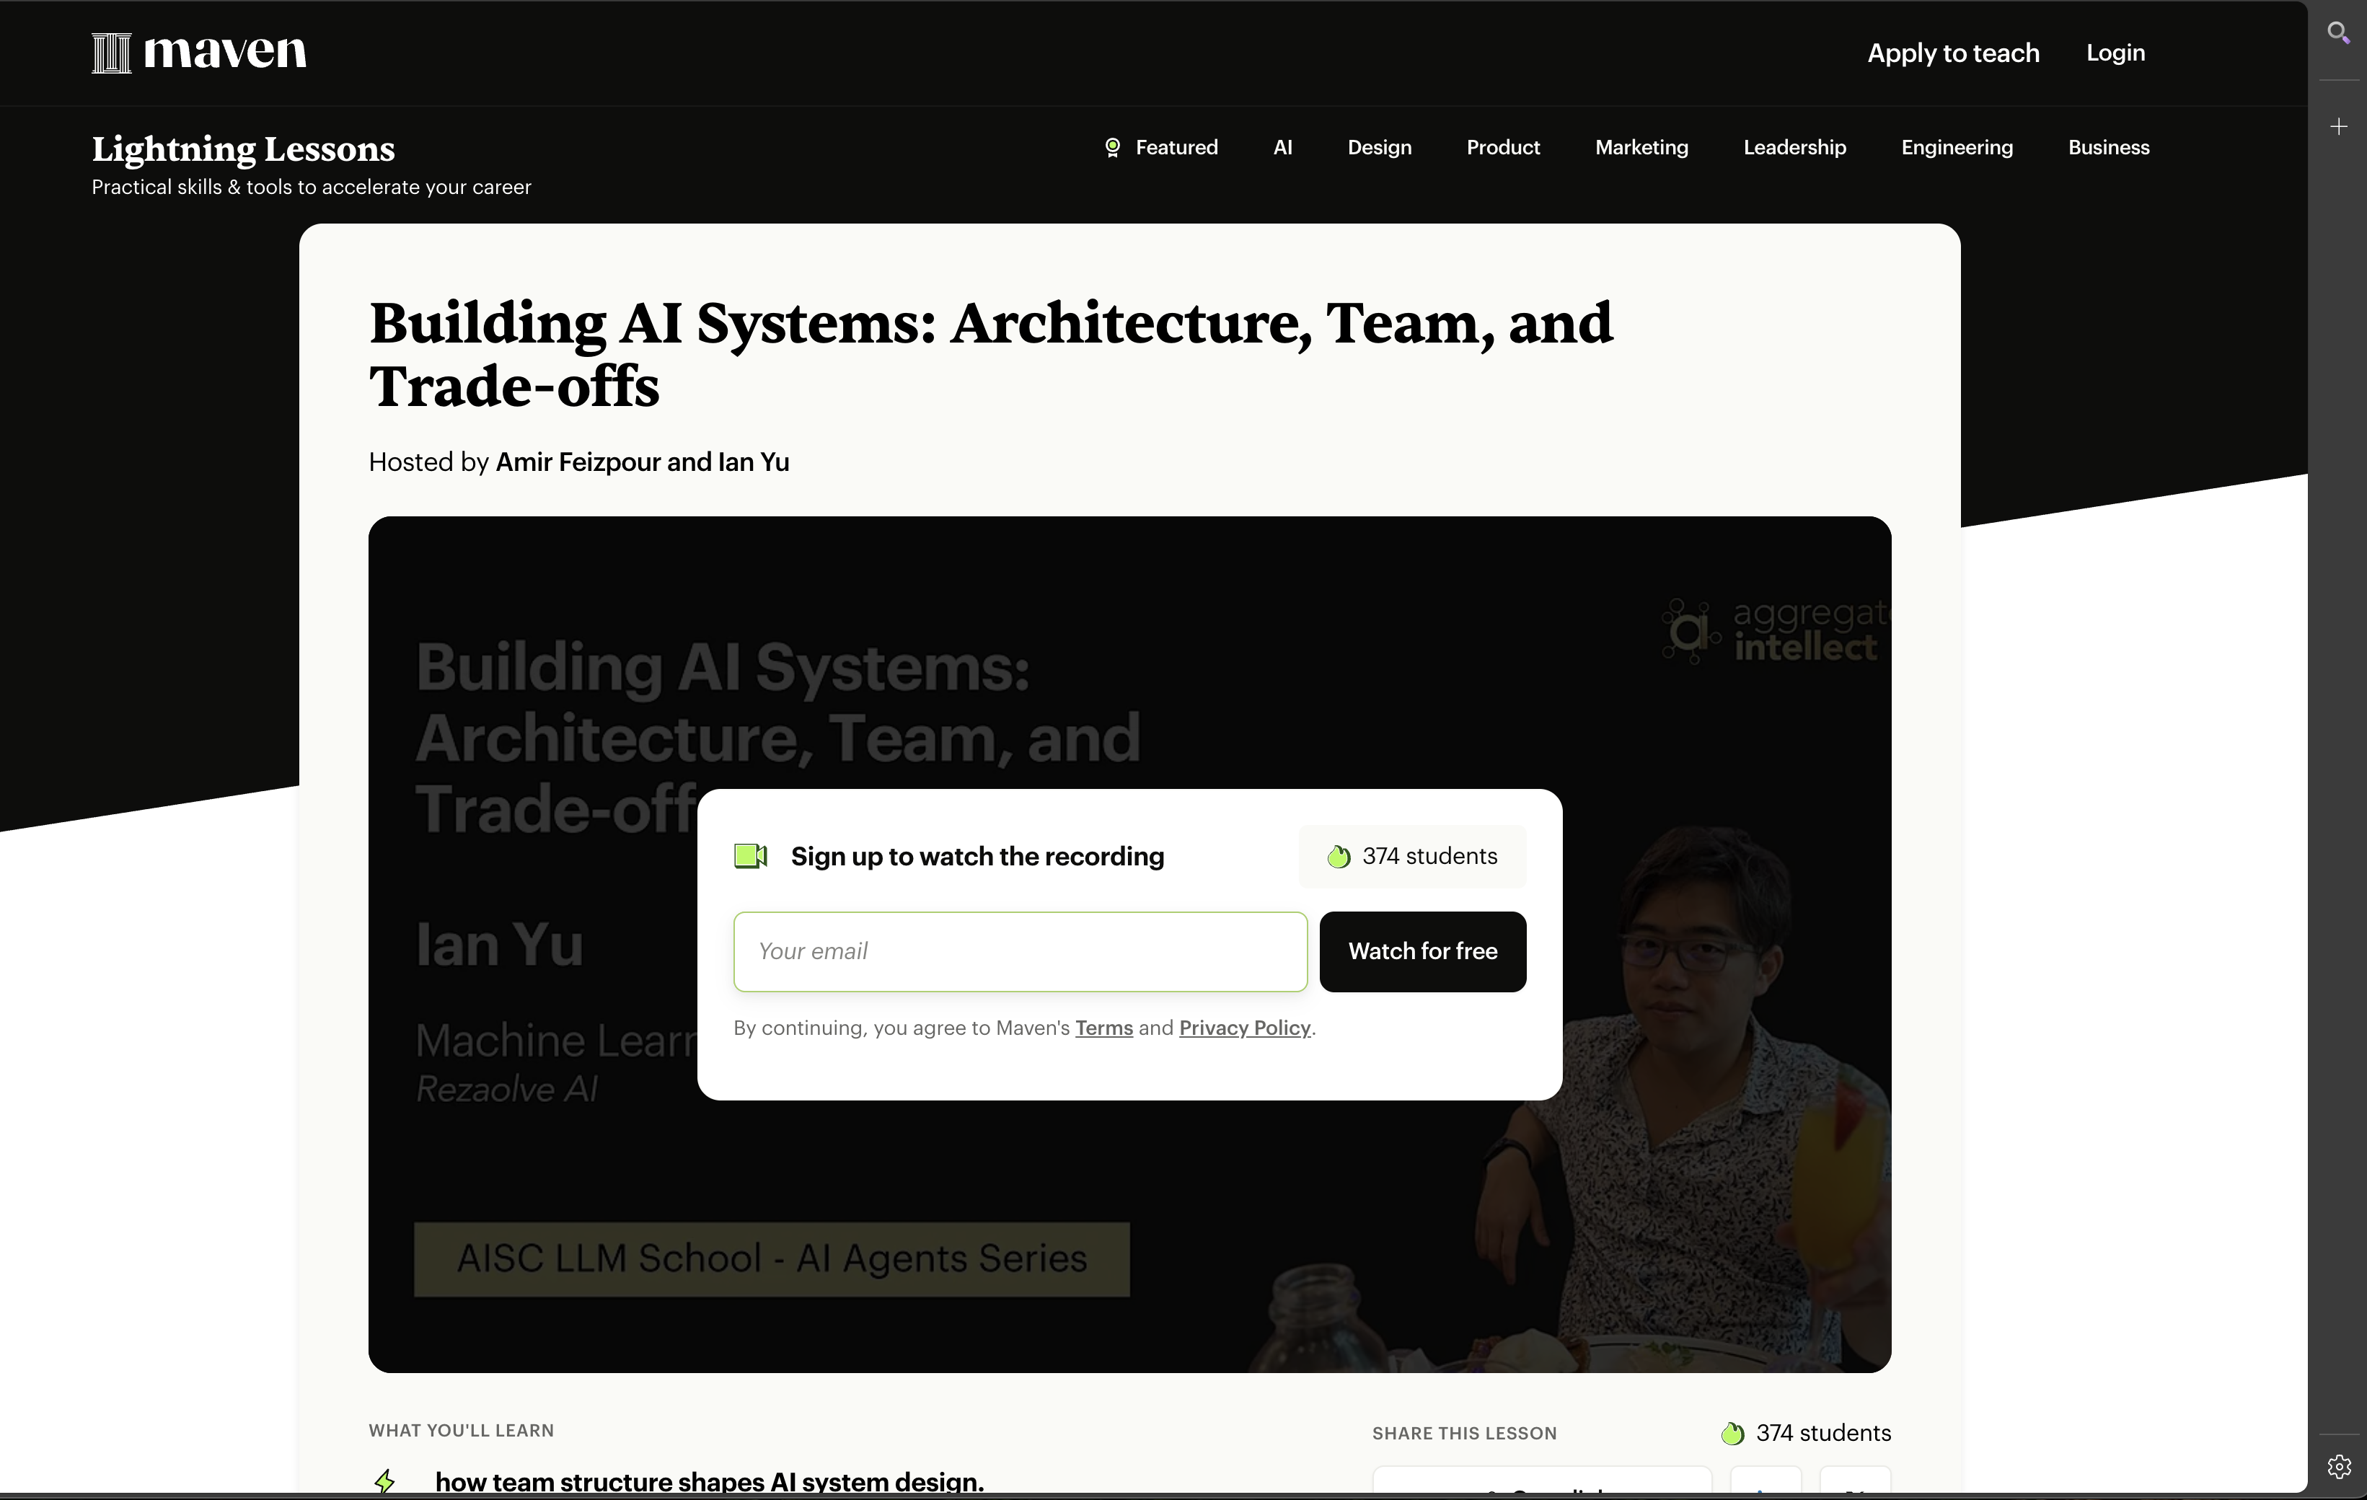This screenshot has height=1500, width=2367.
Task: Click 'Sign up to watch the recording' text
Action: click(977, 856)
